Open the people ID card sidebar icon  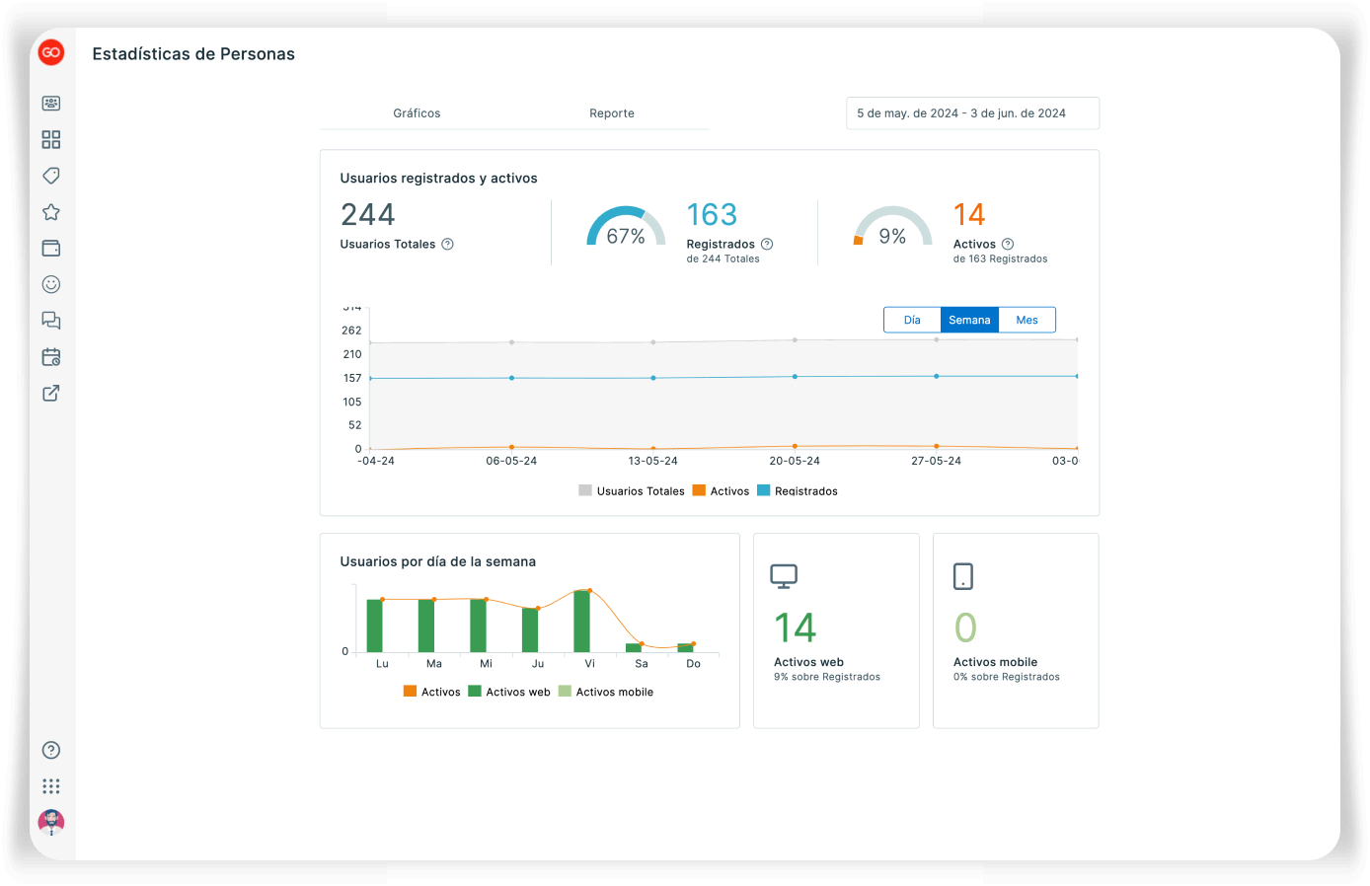[x=51, y=104]
